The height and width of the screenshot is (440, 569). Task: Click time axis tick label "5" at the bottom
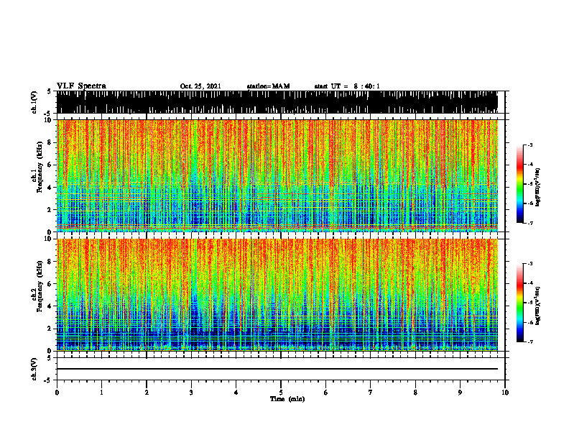pyautogui.click(x=281, y=393)
